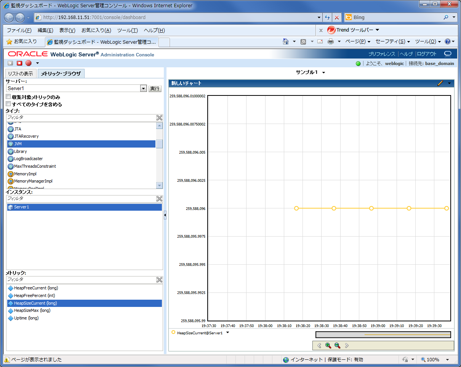The image size is (461, 367).
Task: Open the プリファレンス link
Action: (x=382, y=54)
